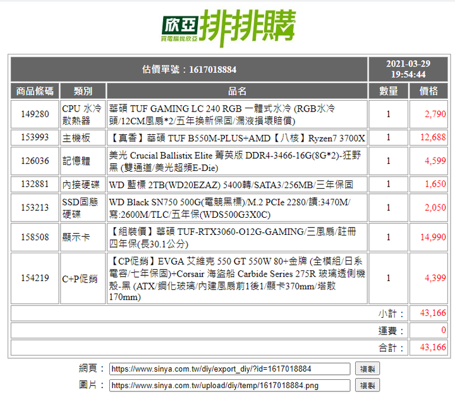Click the CPU 水冷散熱器 category cell

[x=83, y=114]
